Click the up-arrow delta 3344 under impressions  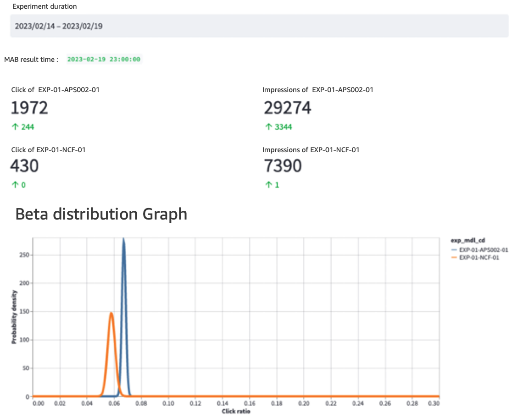[278, 127]
